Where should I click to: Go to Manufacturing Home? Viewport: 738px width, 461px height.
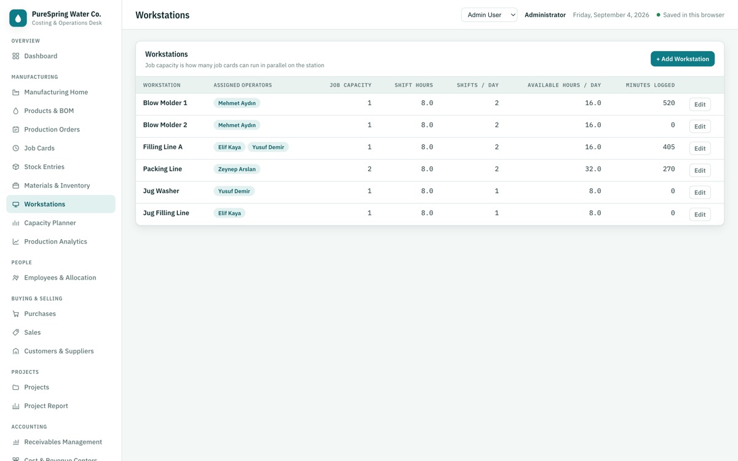(x=61, y=92)
